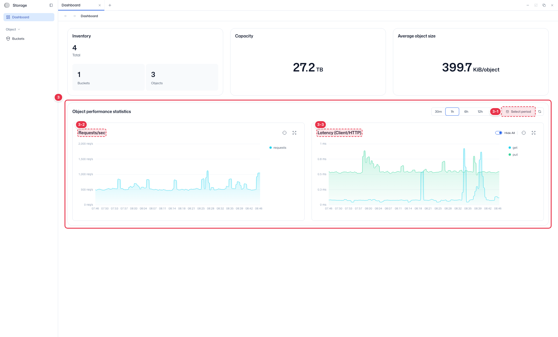Minimize the application window

[x=528, y=5]
